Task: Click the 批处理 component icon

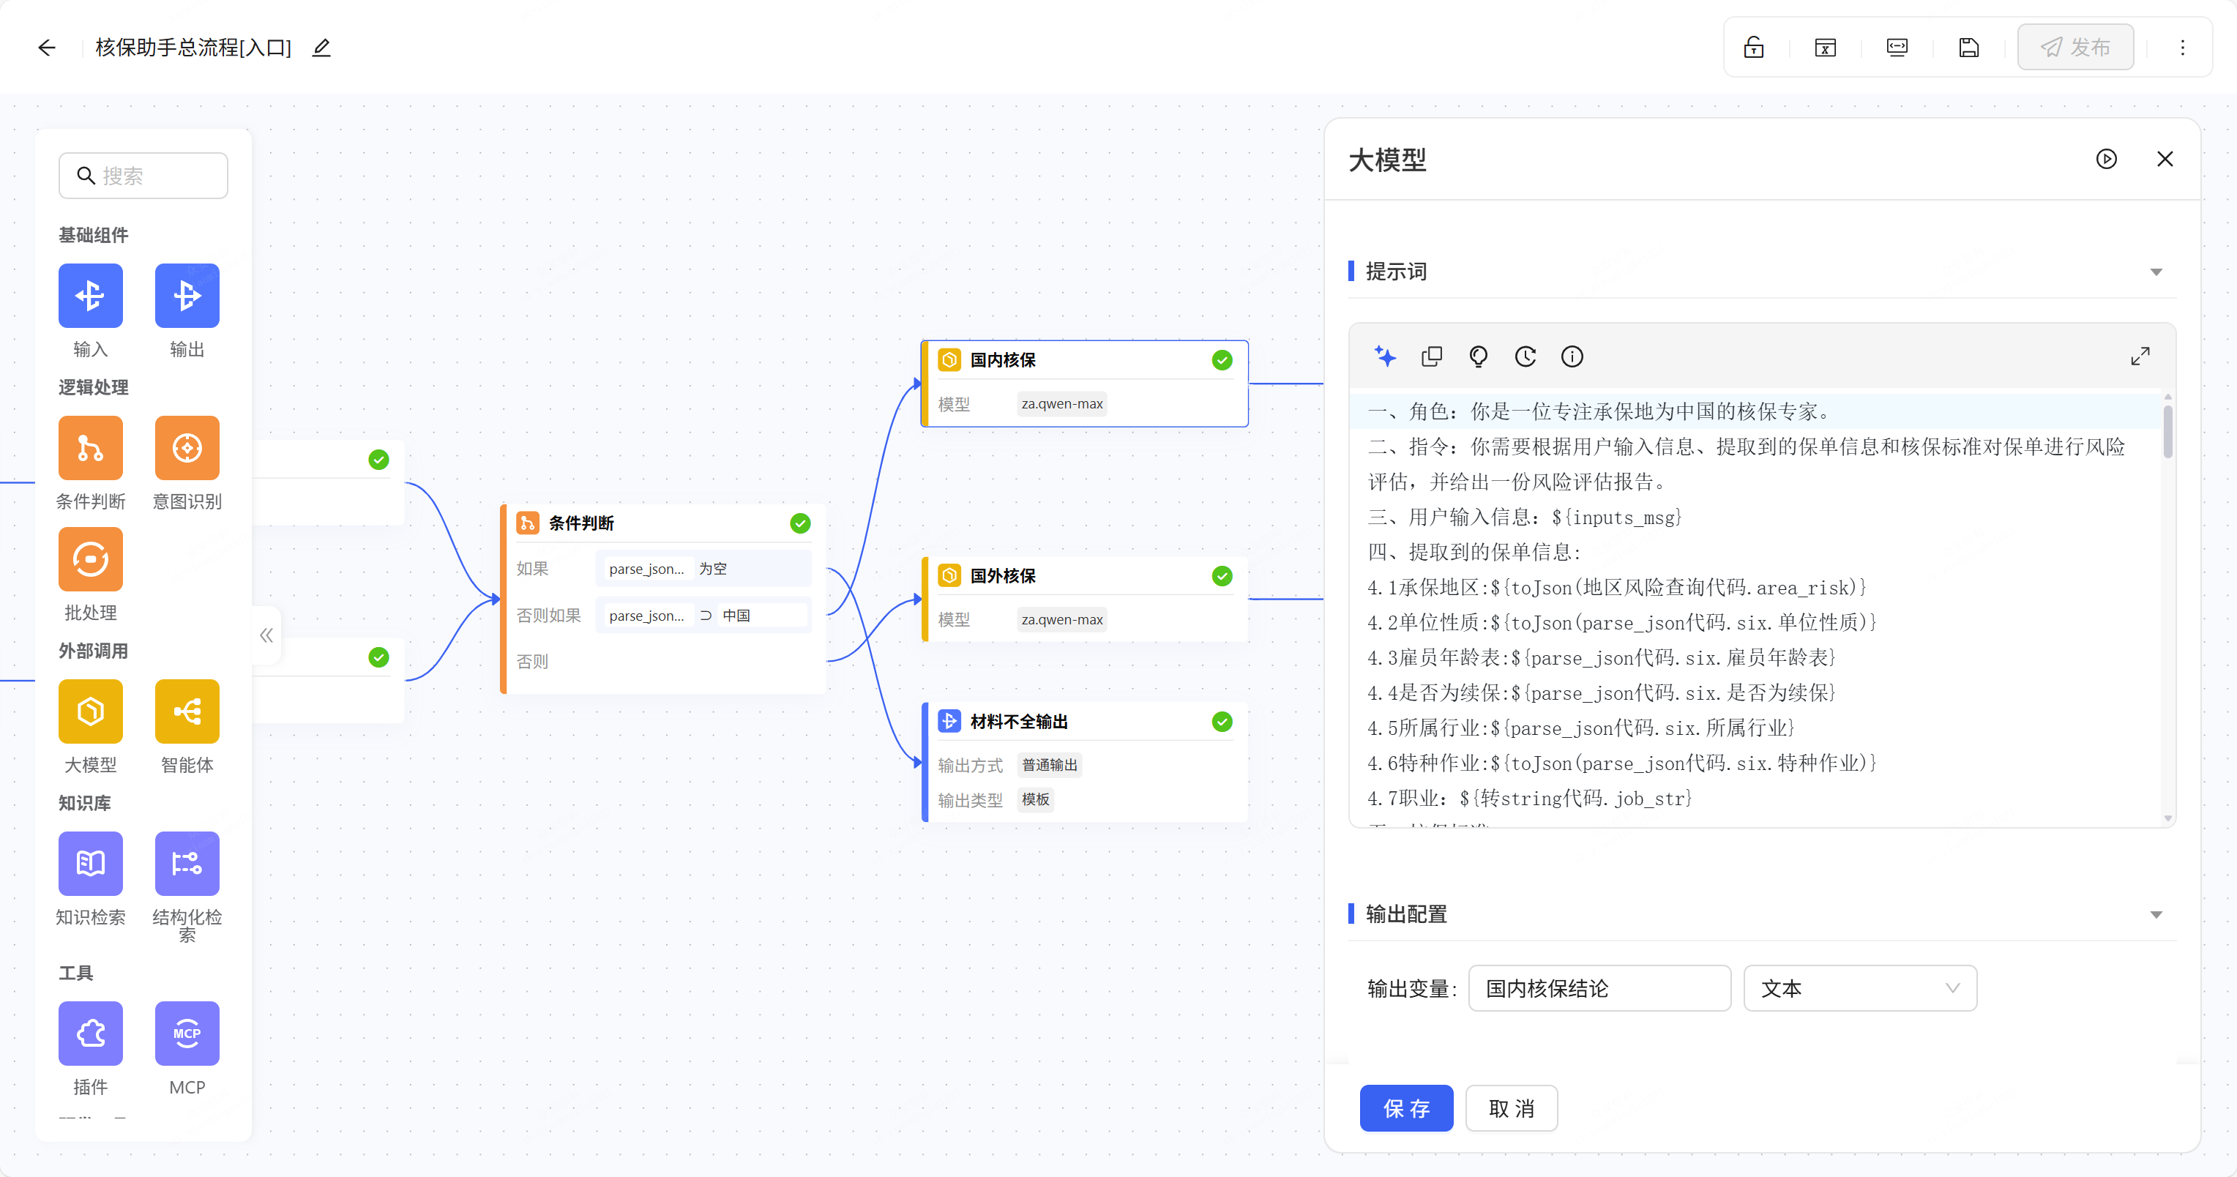Action: tap(90, 559)
